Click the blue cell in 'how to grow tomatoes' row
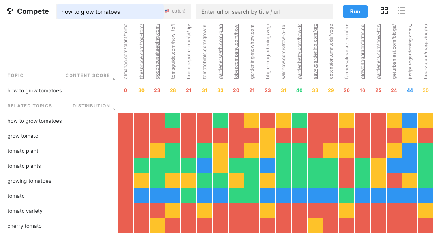 410,121
